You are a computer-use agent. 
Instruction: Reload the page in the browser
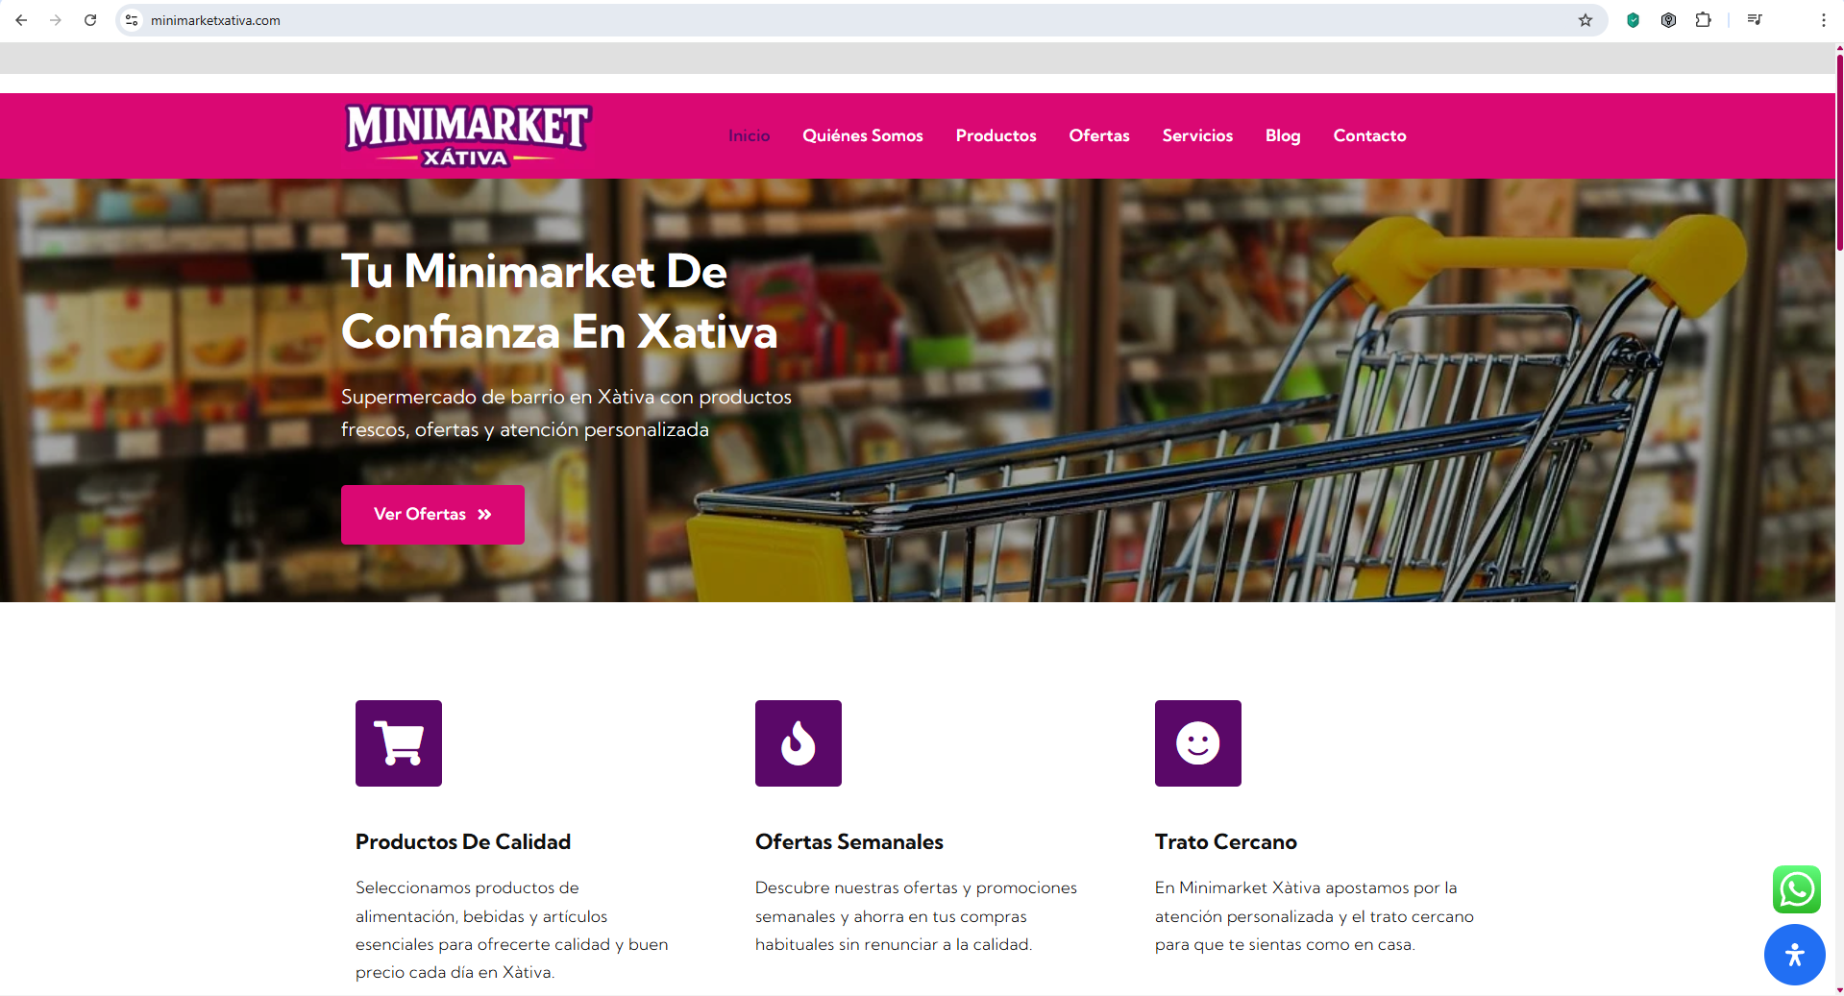(90, 20)
